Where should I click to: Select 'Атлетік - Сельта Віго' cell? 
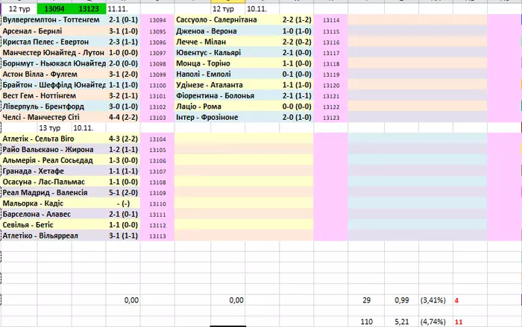[x=54, y=139]
